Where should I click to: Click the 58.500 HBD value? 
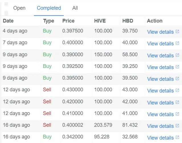click(130, 55)
